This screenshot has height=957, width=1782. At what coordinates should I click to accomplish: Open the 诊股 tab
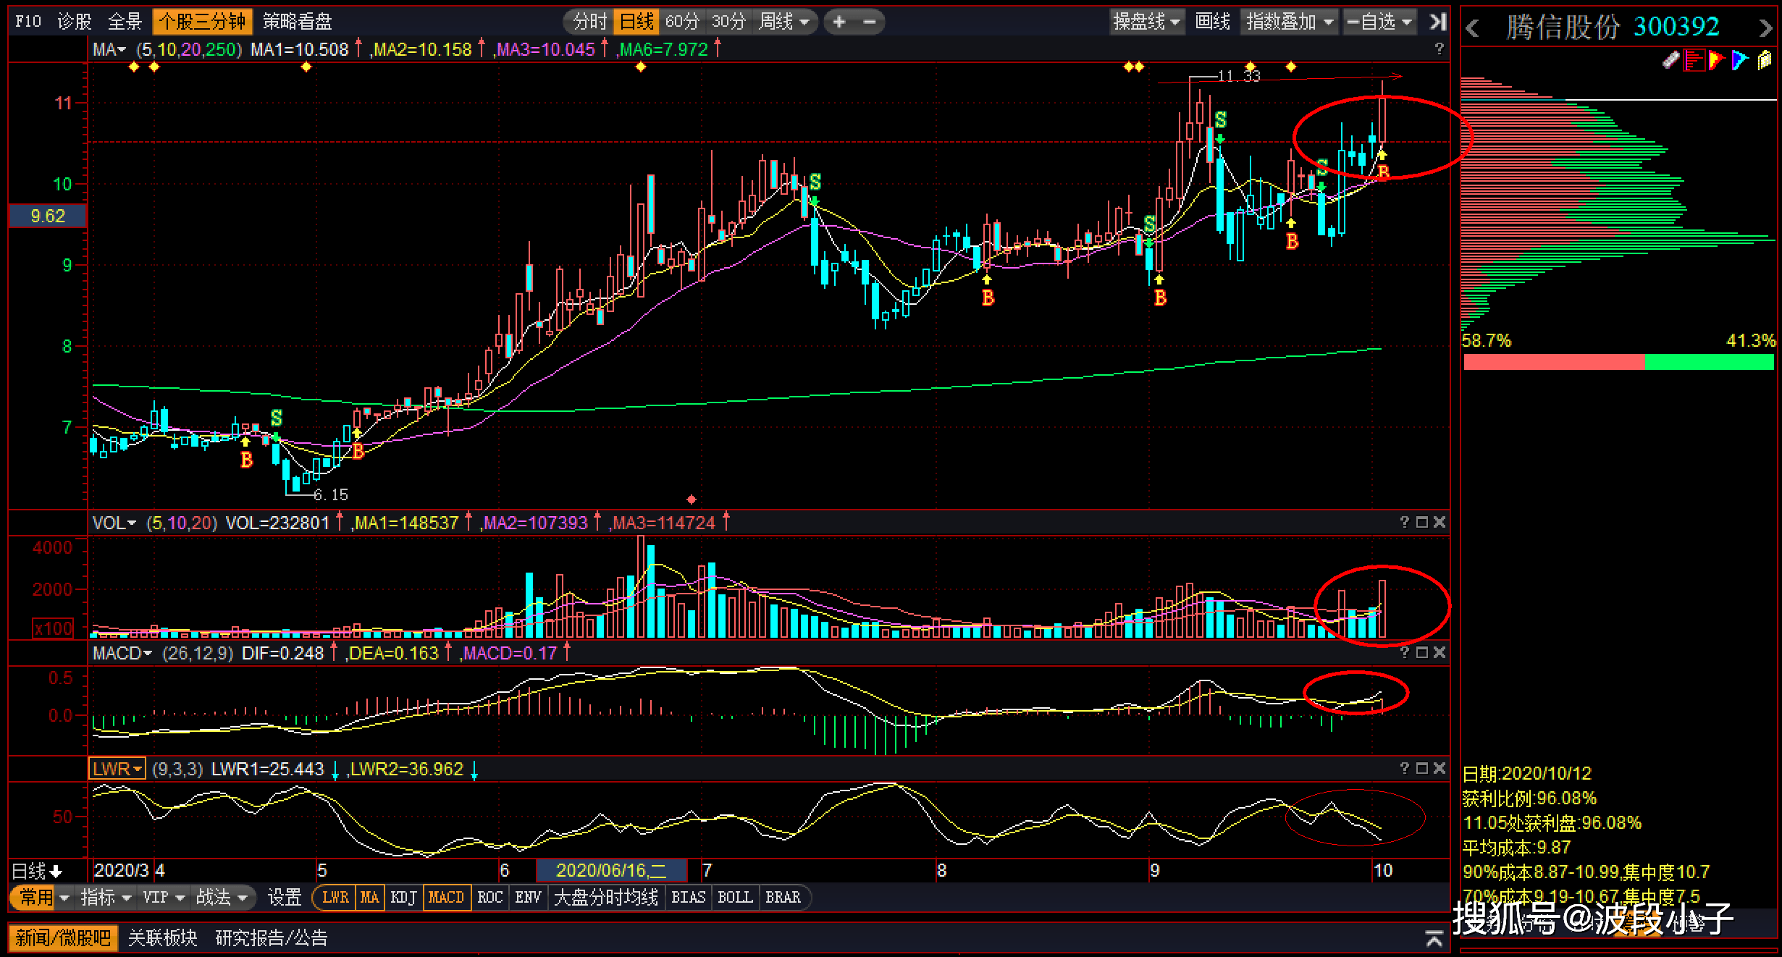click(75, 22)
